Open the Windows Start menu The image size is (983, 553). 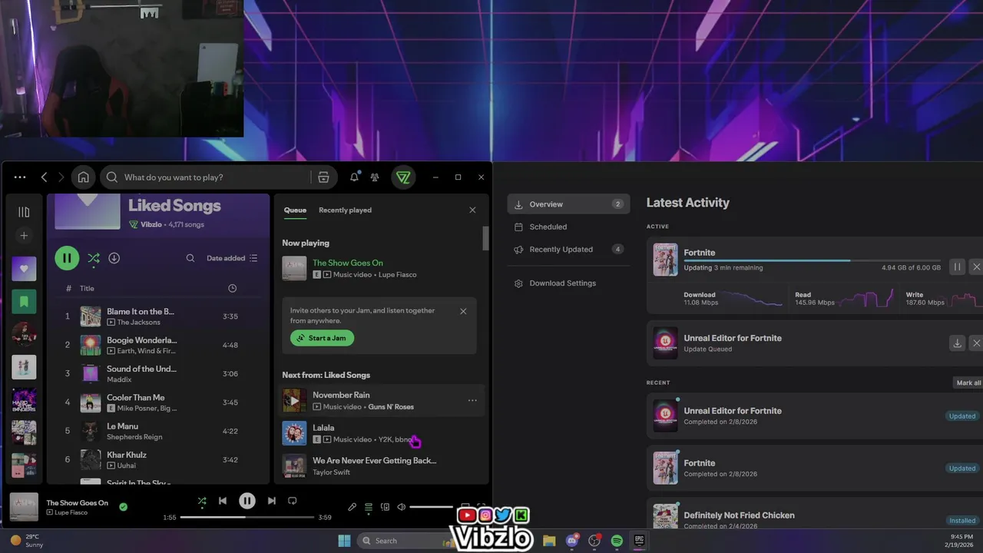(344, 541)
